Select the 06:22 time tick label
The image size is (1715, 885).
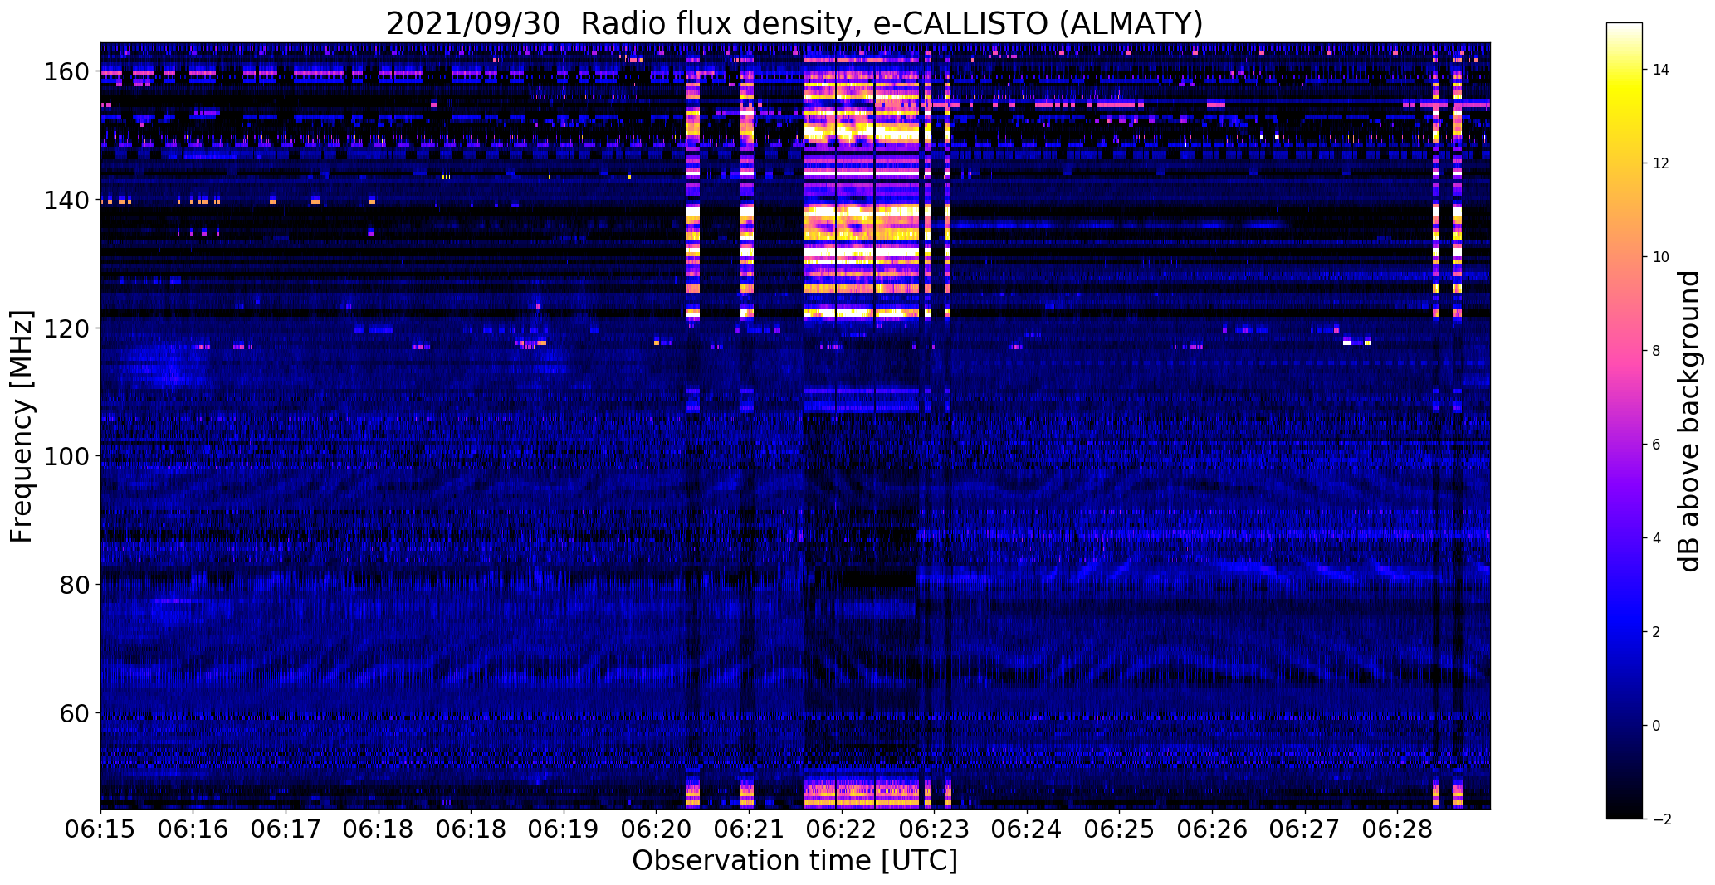tap(842, 831)
